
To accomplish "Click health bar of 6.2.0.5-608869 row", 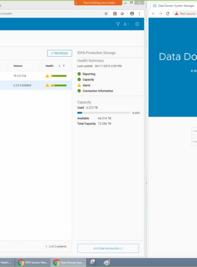I will point(59,85).
